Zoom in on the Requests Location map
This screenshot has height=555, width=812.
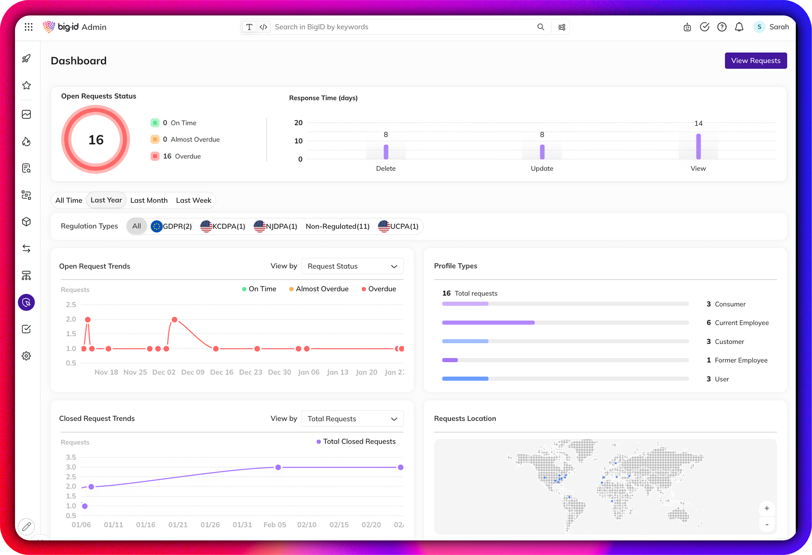767,508
